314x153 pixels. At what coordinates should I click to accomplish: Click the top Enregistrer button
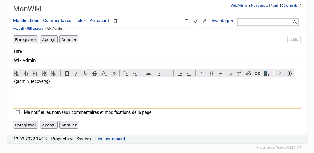tap(25, 39)
